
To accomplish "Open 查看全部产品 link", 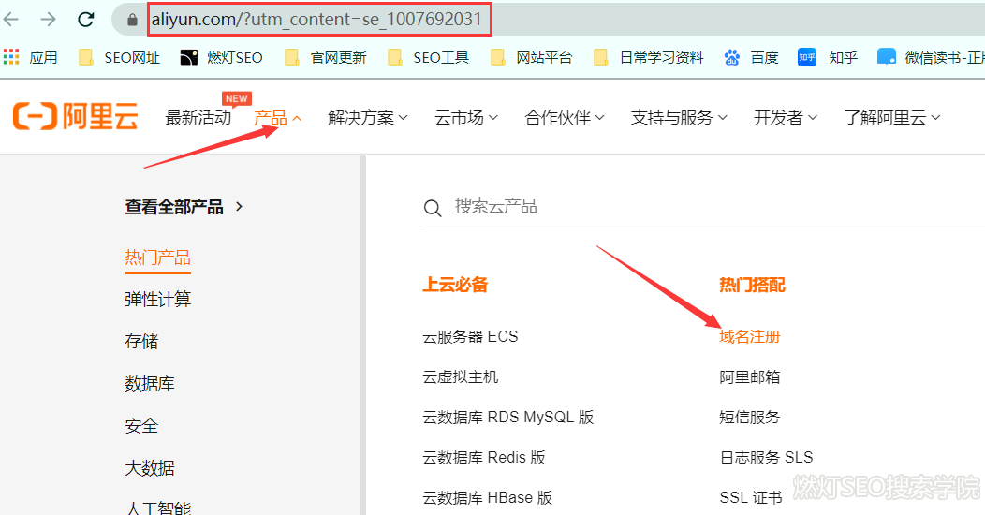I will [184, 207].
